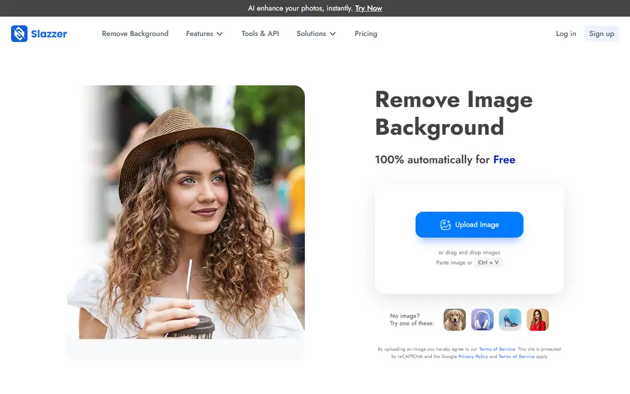Viewport: 630px width, 394px height.
Task: Open Terms of Service link before 'apply'
Action: pyautogui.click(x=516, y=356)
